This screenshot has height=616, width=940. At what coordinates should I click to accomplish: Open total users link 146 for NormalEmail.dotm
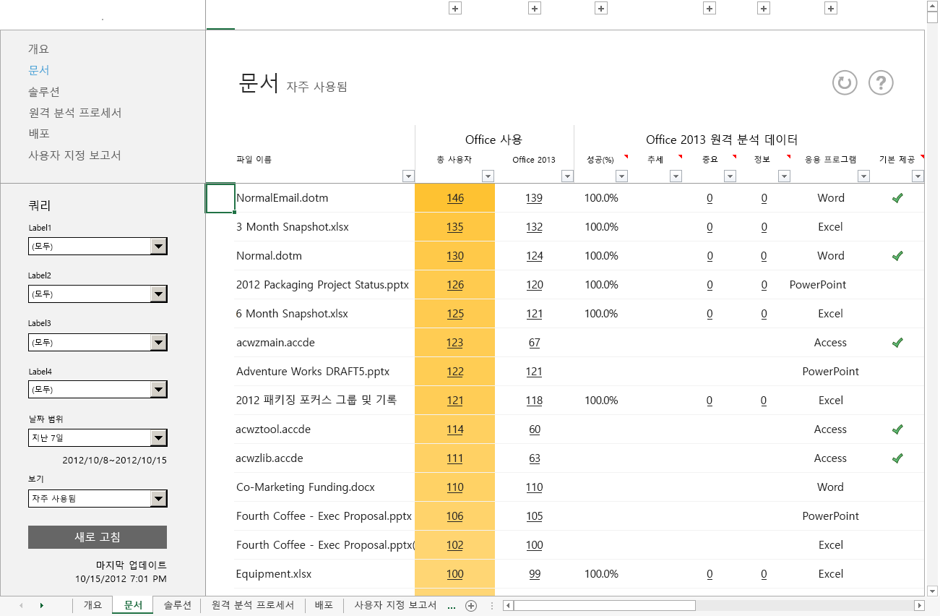455,198
